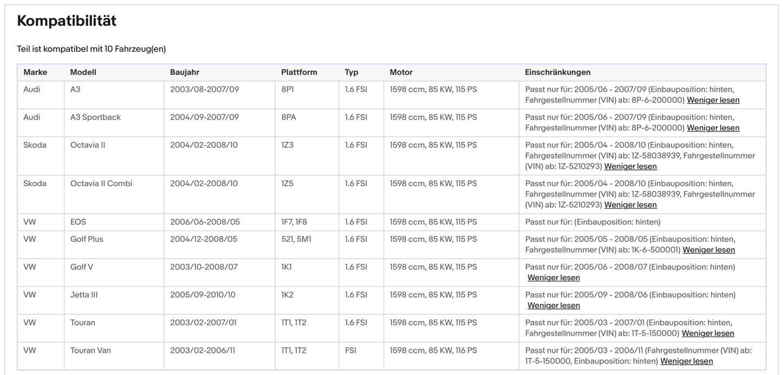Select the 'Einschränkungen' column header
Viewport: 783px width, 375px height.
pyautogui.click(x=558, y=72)
